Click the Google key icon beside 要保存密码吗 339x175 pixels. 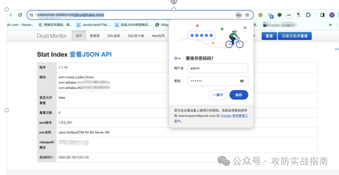[x=177, y=58]
